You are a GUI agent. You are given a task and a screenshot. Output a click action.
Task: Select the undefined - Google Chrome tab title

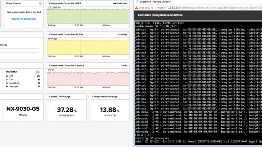point(155,2)
